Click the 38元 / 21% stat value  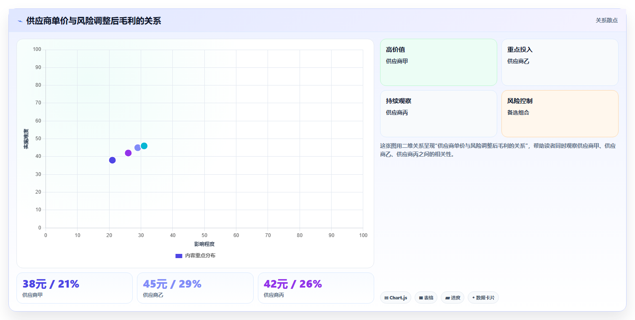click(x=51, y=284)
